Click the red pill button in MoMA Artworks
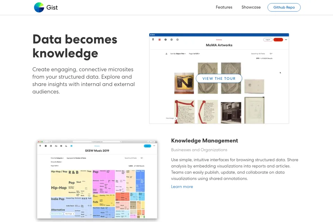 click(278, 40)
